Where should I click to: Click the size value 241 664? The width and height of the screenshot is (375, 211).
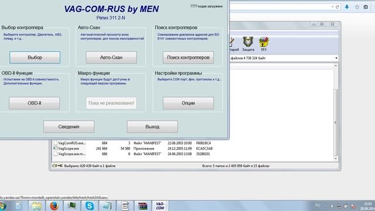point(101,148)
